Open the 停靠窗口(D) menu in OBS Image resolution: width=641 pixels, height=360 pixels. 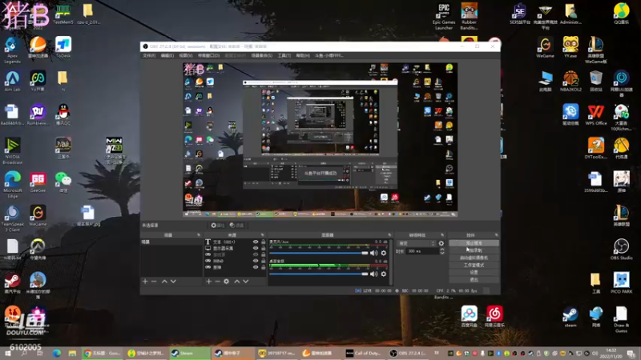[x=208, y=55]
